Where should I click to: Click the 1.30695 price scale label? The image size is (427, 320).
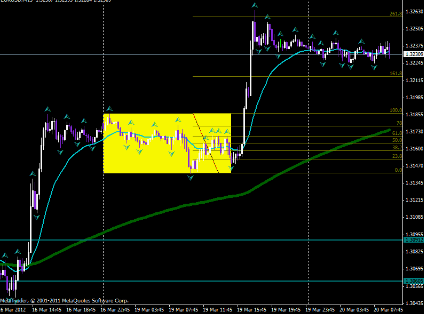(x=415, y=269)
